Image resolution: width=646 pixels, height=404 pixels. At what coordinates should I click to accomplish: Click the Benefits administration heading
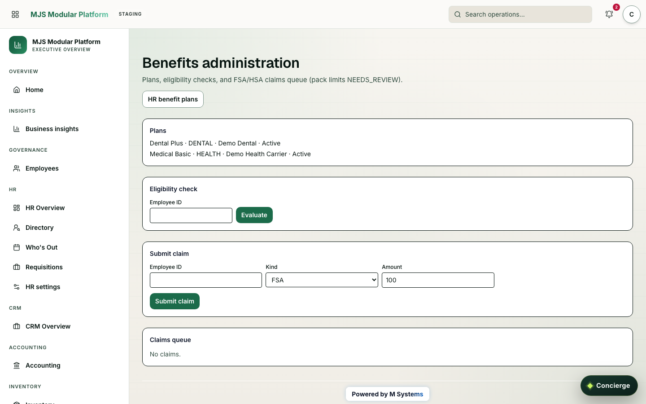click(221, 63)
